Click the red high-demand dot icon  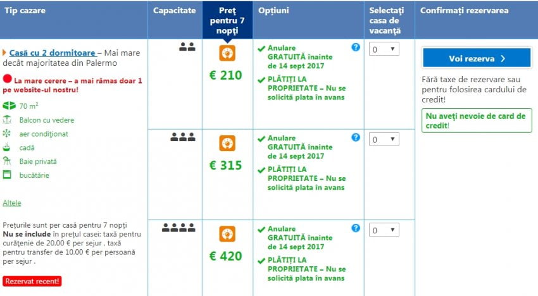(8, 80)
